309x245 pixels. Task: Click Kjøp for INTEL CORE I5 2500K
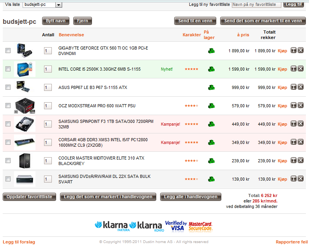tap(282, 69)
